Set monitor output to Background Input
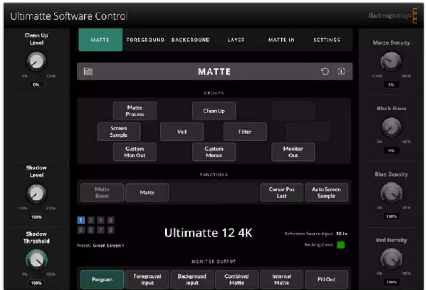 [192, 279]
